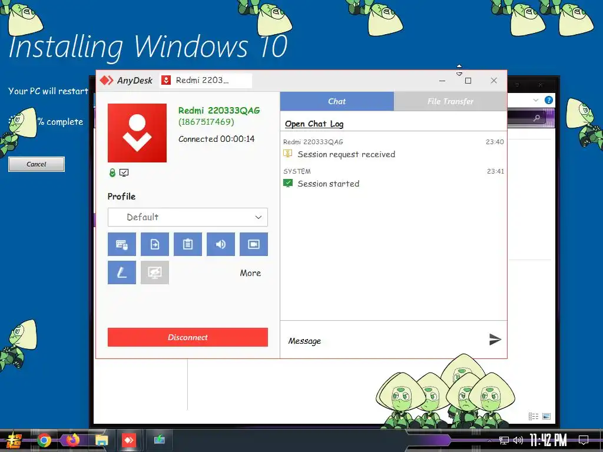Launch Firefox from taskbar
The image size is (603, 452).
tap(72, 440)
